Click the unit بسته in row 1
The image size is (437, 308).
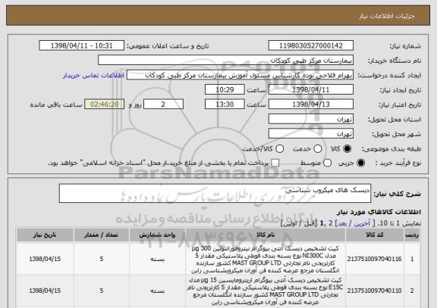coord(158,259)
